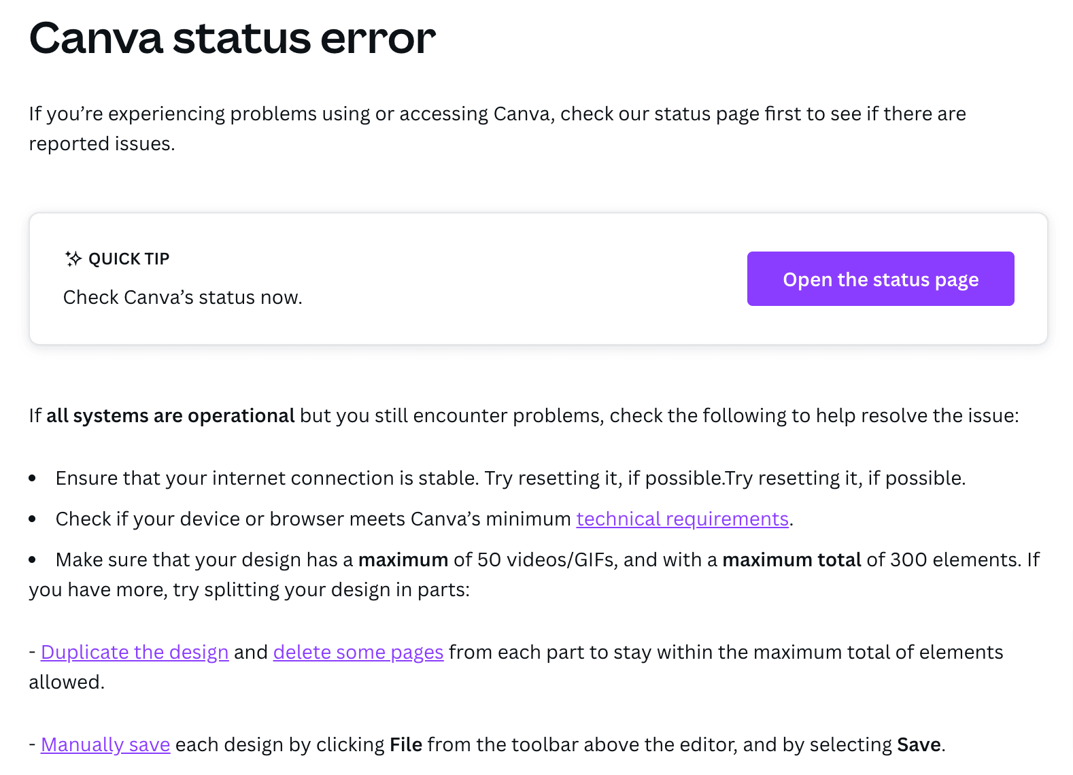Click the QUICK TIP label text

click(x=129, y=259)
